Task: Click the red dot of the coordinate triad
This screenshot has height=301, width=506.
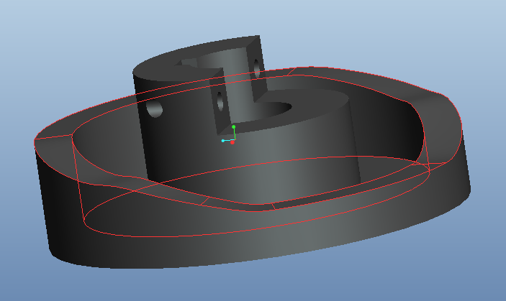Action: coord(232,142)
